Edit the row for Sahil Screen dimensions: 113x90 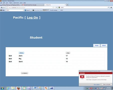(x=10, y=62)
